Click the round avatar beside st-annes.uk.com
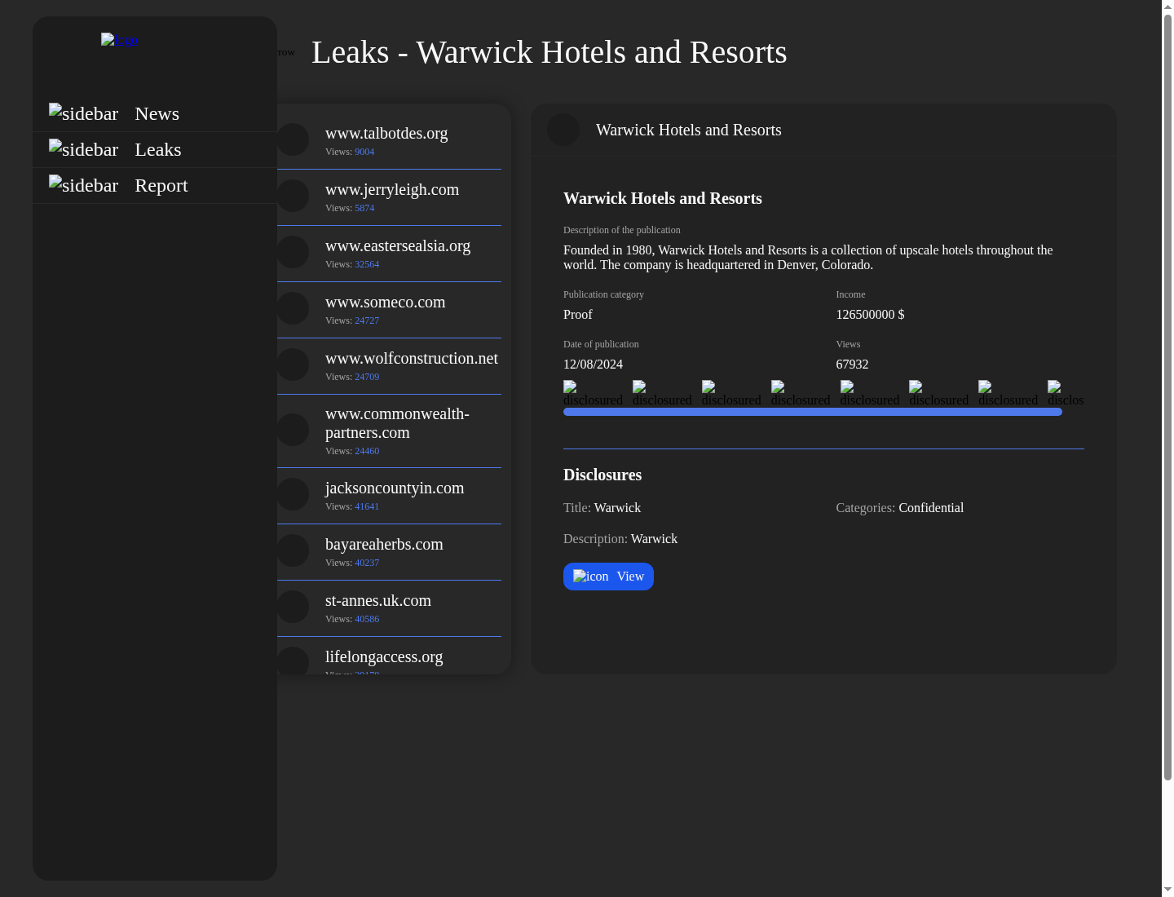Viewport: 1174px width, 897px height. coord(293,607)
